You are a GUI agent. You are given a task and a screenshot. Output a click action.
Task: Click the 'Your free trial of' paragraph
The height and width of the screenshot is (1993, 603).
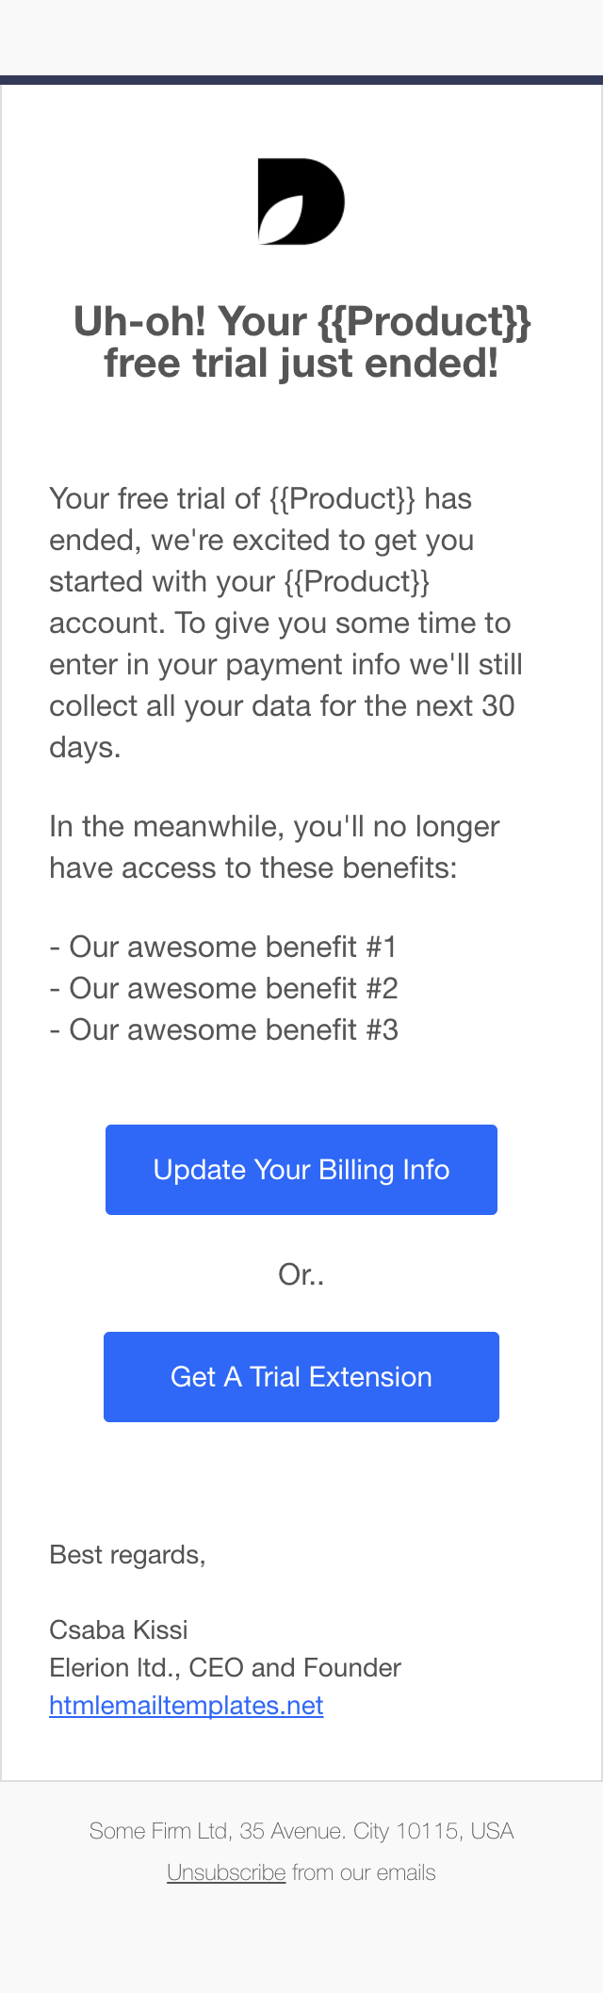click(285, 623)
